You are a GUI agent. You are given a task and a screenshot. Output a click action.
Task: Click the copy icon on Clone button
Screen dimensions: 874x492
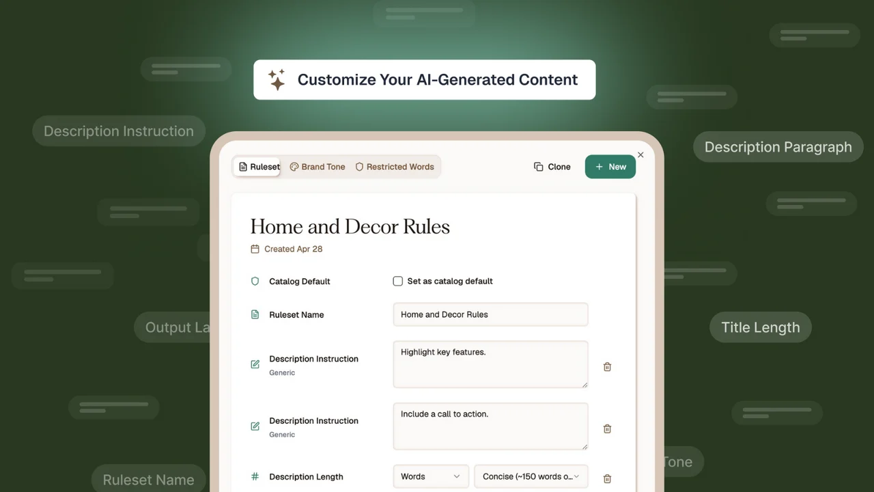(x=539, y=167)
